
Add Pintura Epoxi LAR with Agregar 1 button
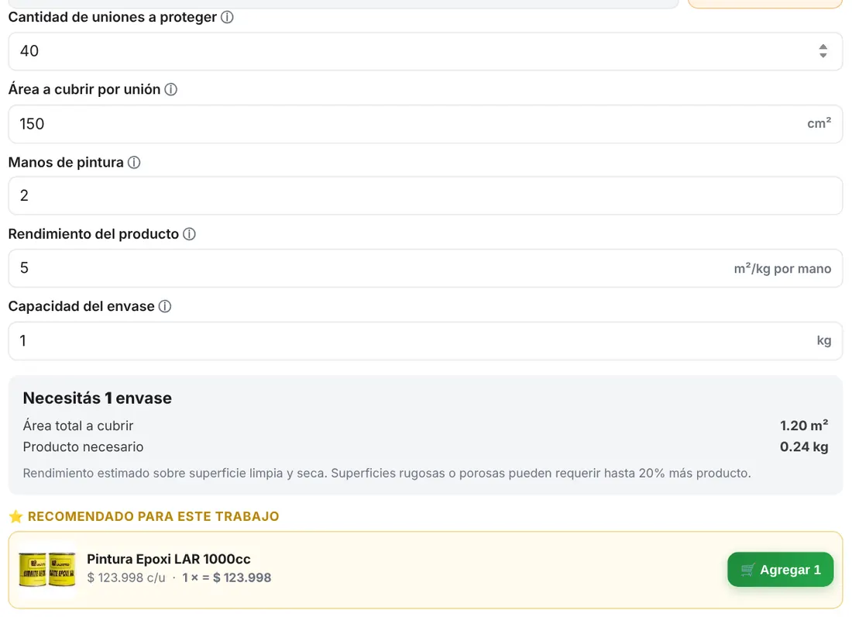[x=780, y=570]
